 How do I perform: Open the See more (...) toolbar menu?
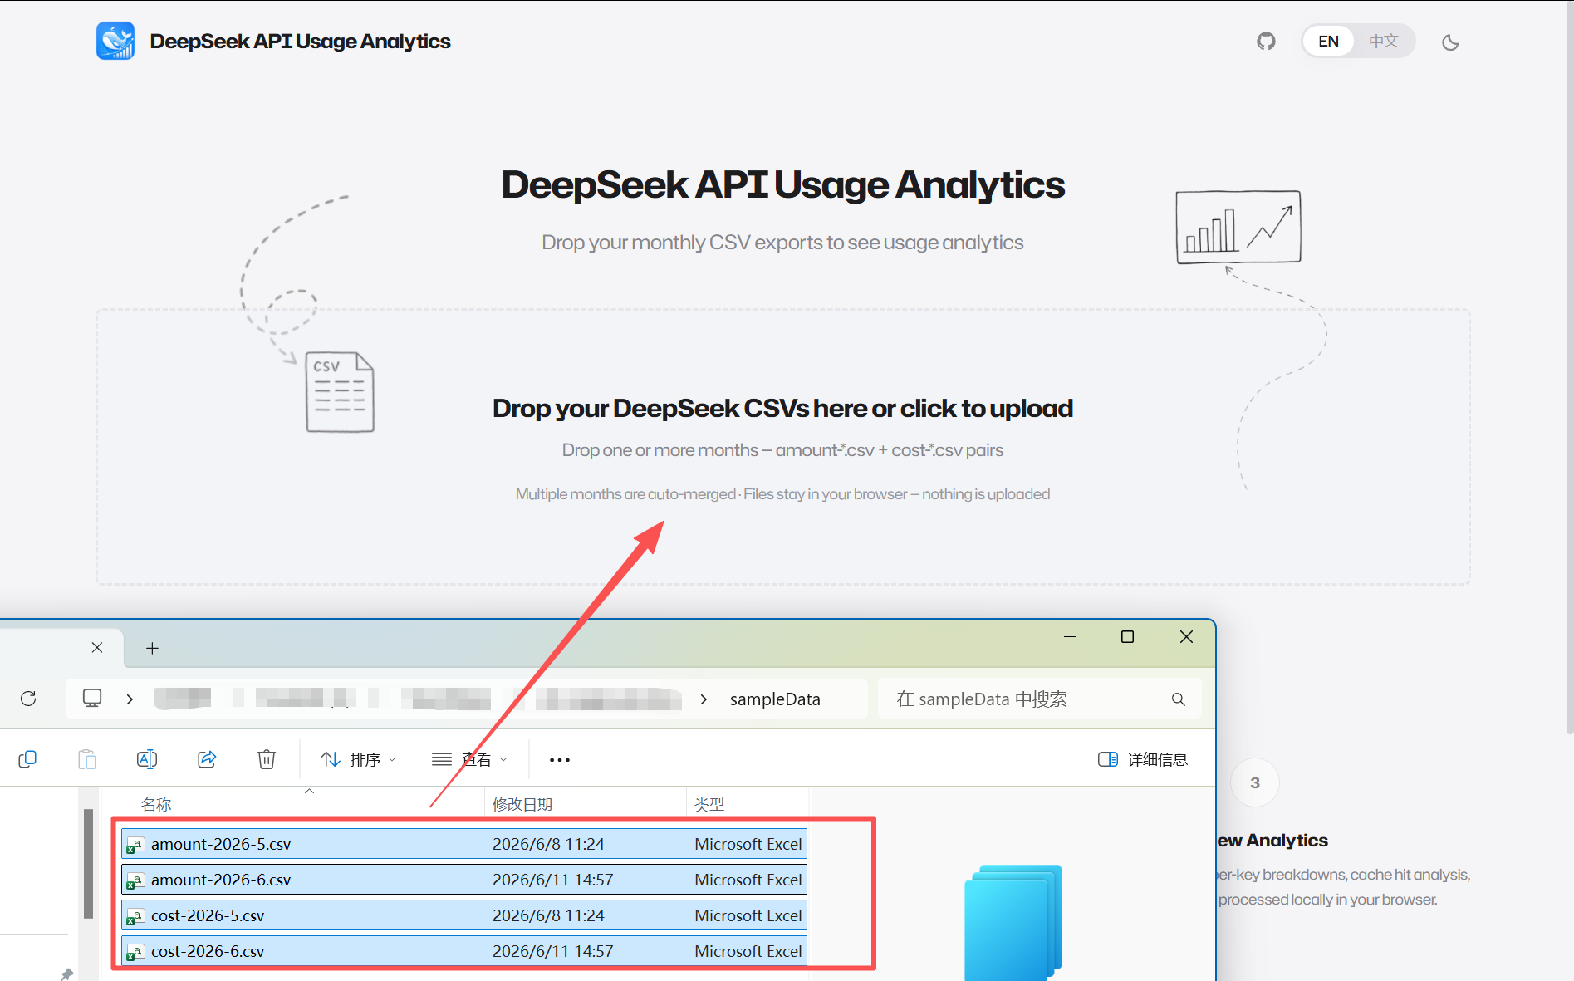560,759
